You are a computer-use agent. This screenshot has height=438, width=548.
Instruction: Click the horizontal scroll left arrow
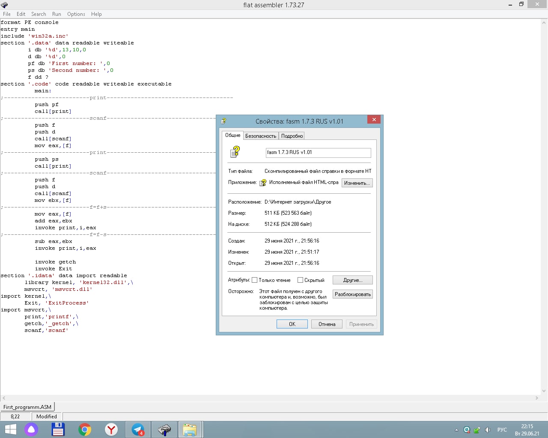[3, 398]
